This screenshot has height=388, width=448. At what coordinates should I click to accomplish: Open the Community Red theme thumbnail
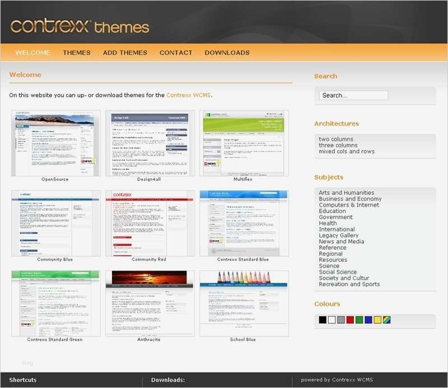click(148, 223)
